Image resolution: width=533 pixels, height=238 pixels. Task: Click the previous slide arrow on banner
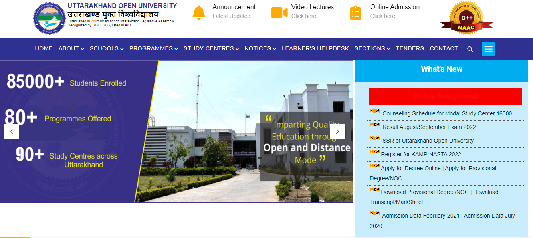(x=12, y=131)
